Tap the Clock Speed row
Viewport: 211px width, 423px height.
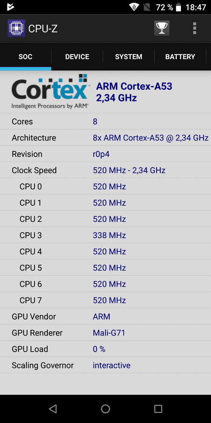coord(105,170)
